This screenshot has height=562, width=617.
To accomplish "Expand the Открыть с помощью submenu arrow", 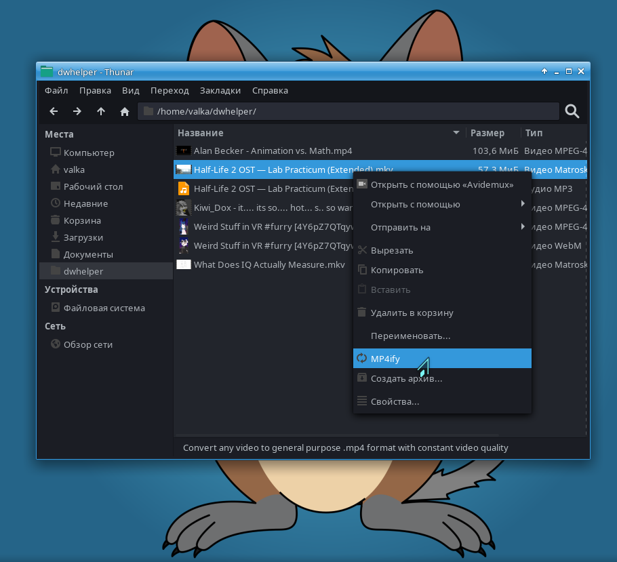I will tap(523, 203).
